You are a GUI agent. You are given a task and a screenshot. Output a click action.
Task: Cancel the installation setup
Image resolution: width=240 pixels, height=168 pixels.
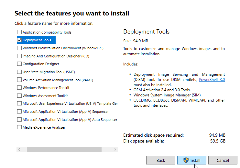point(223,160)
